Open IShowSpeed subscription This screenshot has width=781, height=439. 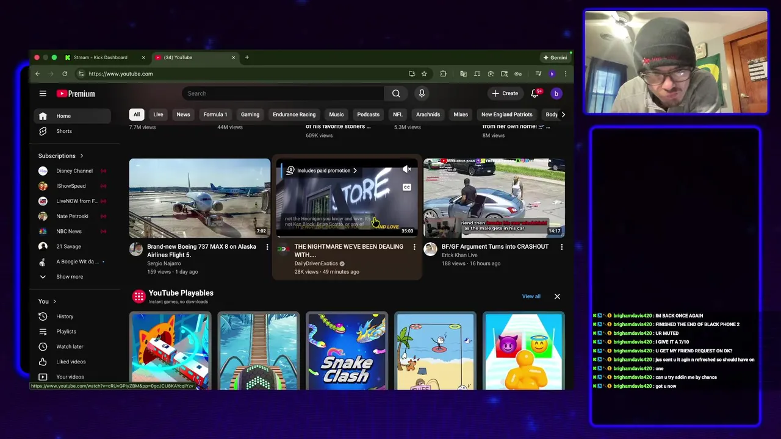click(73, 186)
